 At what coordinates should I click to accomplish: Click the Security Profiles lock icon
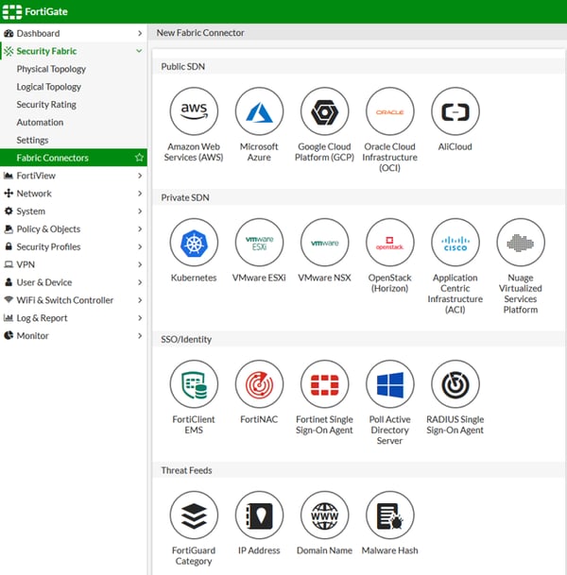pyautogui.click(x=9, y=246)
